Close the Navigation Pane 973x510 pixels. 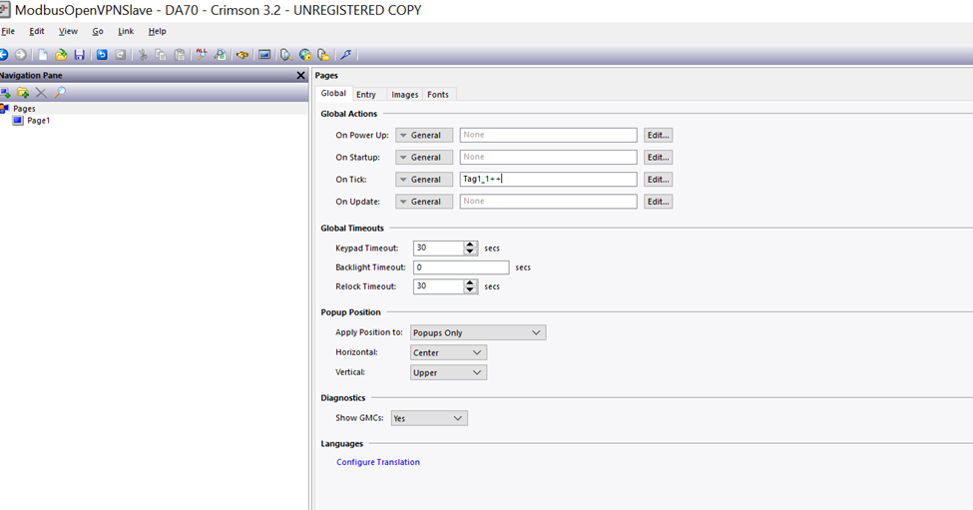(301, 75)
